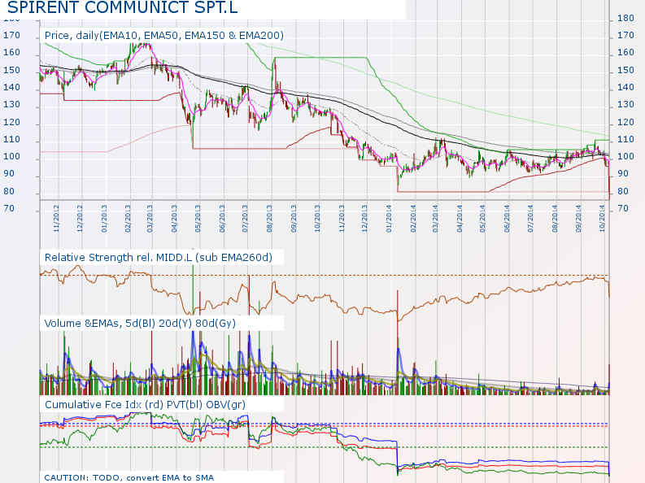Select the 06/2013 date axis label

(222, 218)
